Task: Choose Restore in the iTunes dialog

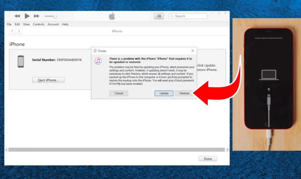Action: tap(184, 93)
